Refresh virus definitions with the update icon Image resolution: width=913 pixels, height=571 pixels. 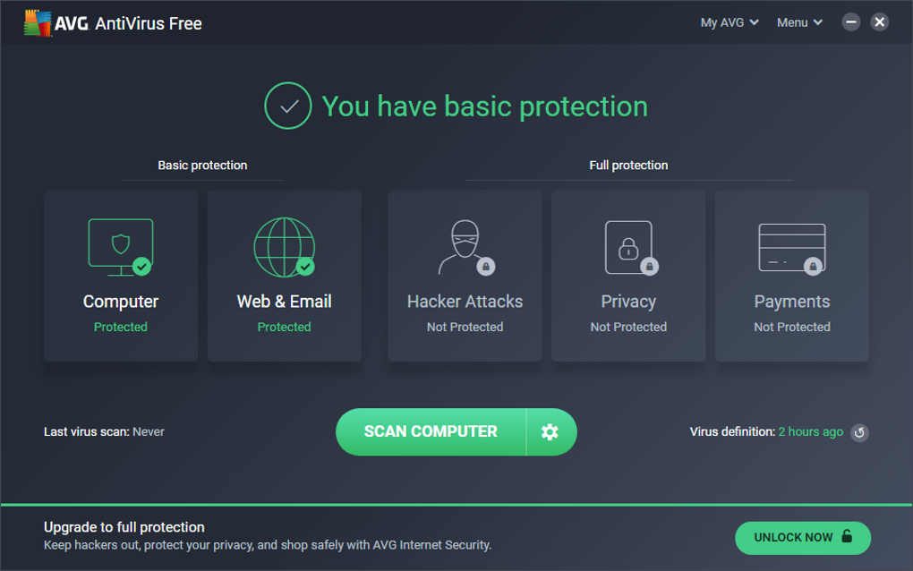pyautogui.click(x=859, y=432)
